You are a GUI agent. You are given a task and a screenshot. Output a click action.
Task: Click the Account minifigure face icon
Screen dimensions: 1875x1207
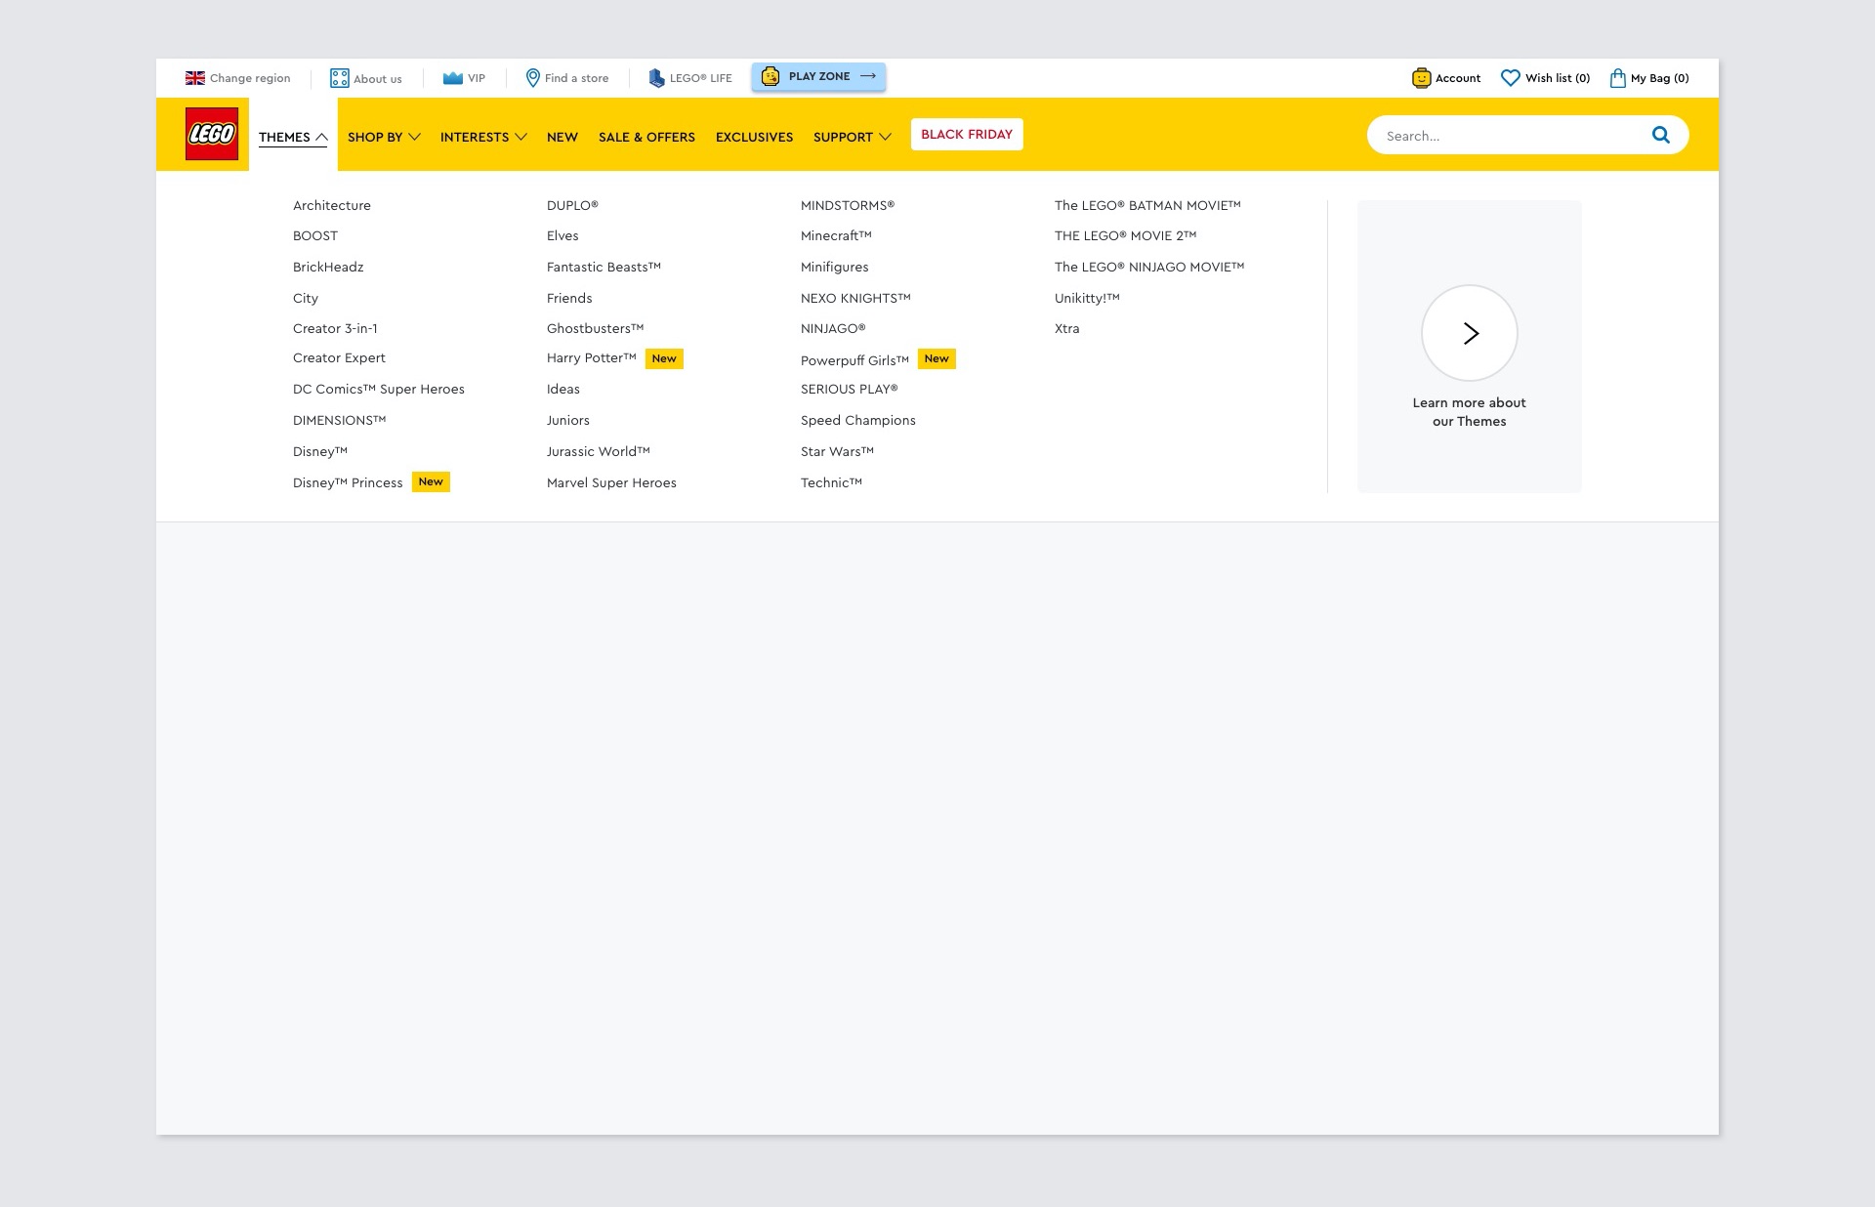[1421, 78]
